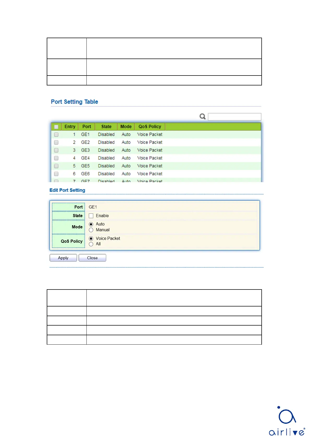The width and height of the screenshot is (311, 440).
Task: Check the box for GE1 row
Action: coord(56,135)
